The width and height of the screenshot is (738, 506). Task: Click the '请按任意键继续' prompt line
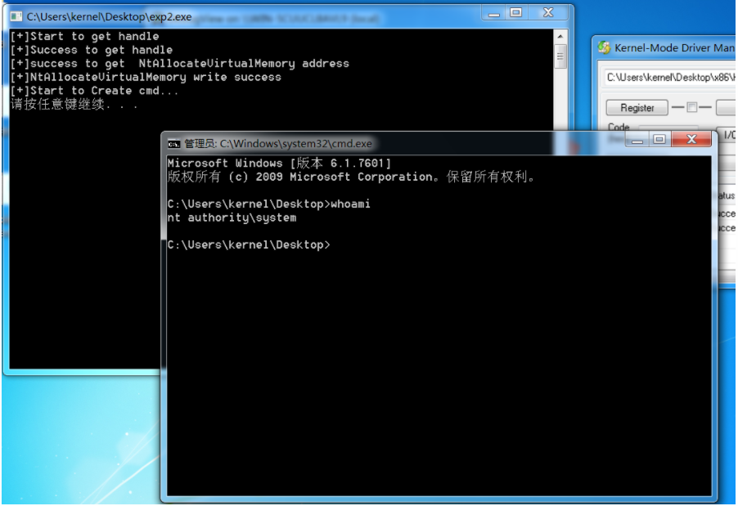[x=74, y=105]
